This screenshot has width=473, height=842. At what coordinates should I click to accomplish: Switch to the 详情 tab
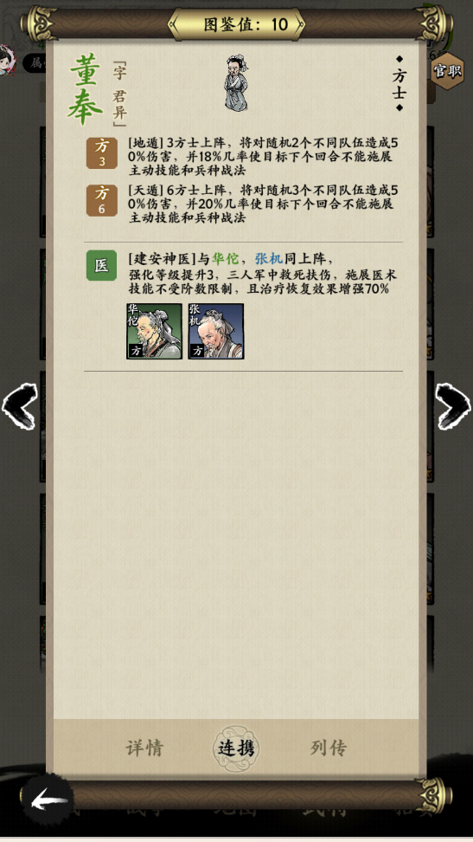pos(144,748)
